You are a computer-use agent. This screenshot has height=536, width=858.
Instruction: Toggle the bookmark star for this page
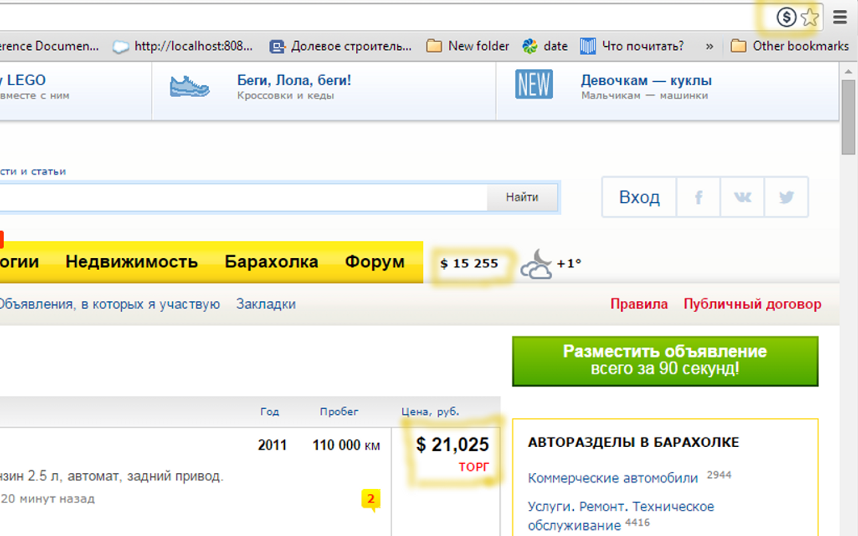coord(810,16)
